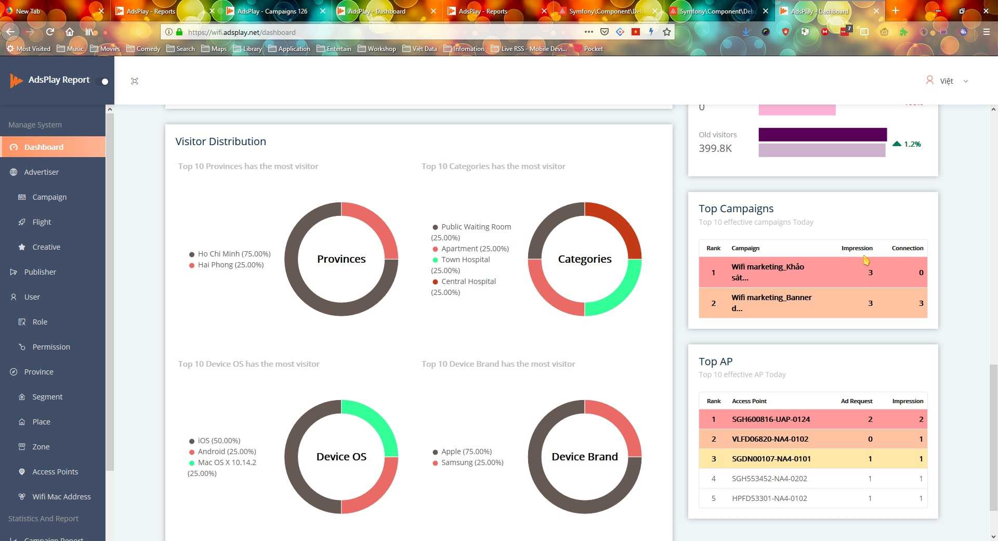This screenshot has height=541, width=998.
Task: Click the dark purple Old visitors bar
Action: click(822, 135)
